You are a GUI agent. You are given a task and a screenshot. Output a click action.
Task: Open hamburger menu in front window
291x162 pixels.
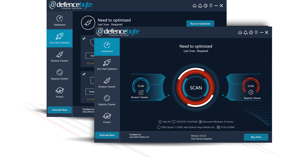tap(256, 32)
